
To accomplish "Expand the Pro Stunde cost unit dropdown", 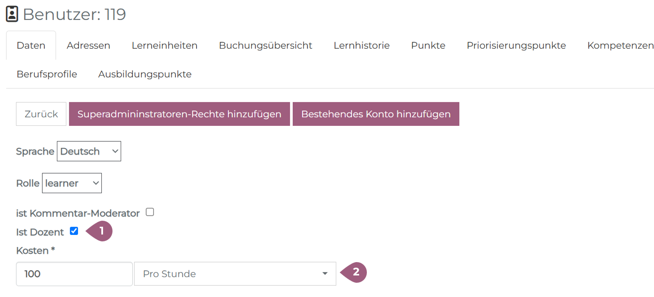I will pos(235,274).
